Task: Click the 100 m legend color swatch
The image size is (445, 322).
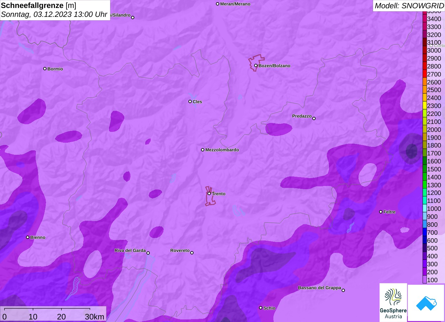Action: 425,280
